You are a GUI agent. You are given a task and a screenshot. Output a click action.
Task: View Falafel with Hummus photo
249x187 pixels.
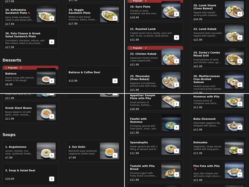[x=171, y=123]
